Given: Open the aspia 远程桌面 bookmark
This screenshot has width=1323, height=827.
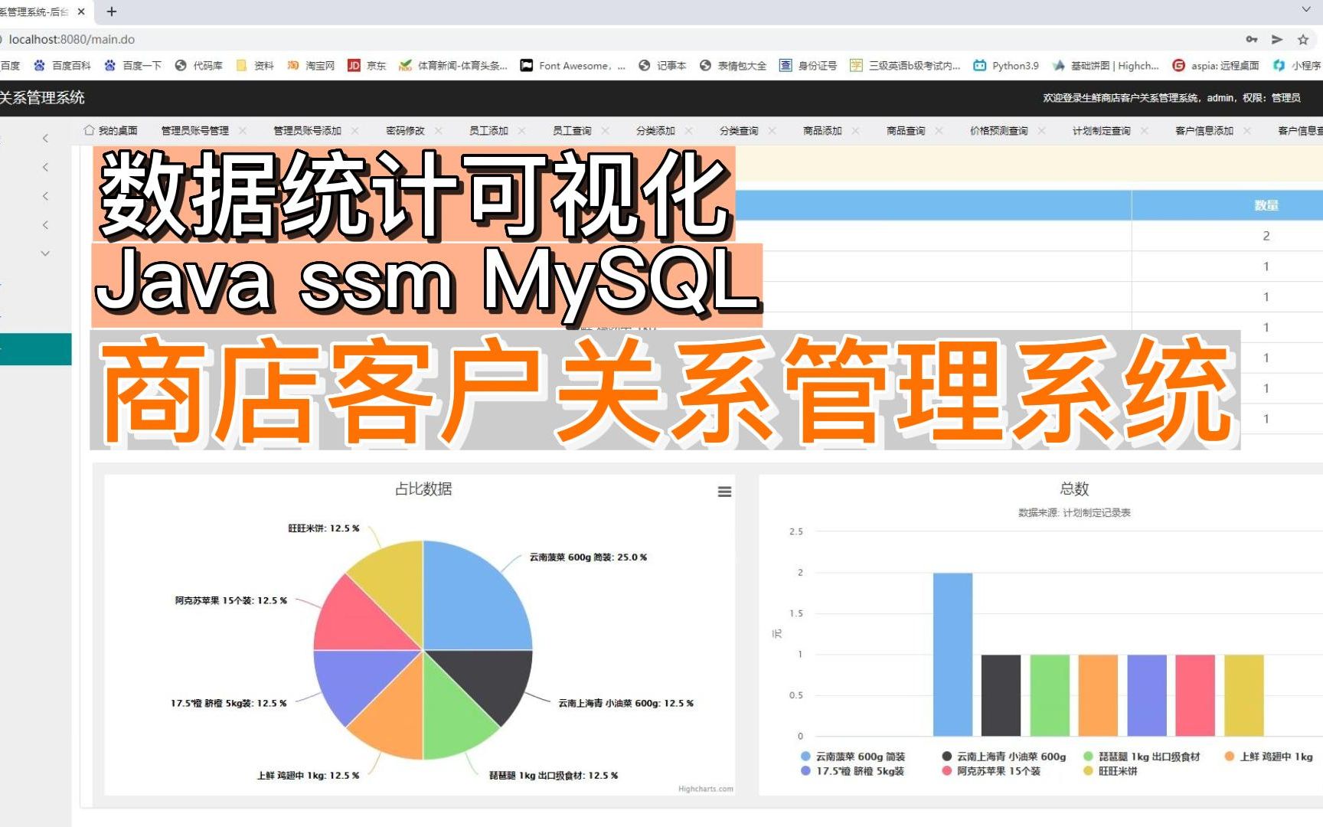Looking at the screenshot, I should coord(1216,66).
